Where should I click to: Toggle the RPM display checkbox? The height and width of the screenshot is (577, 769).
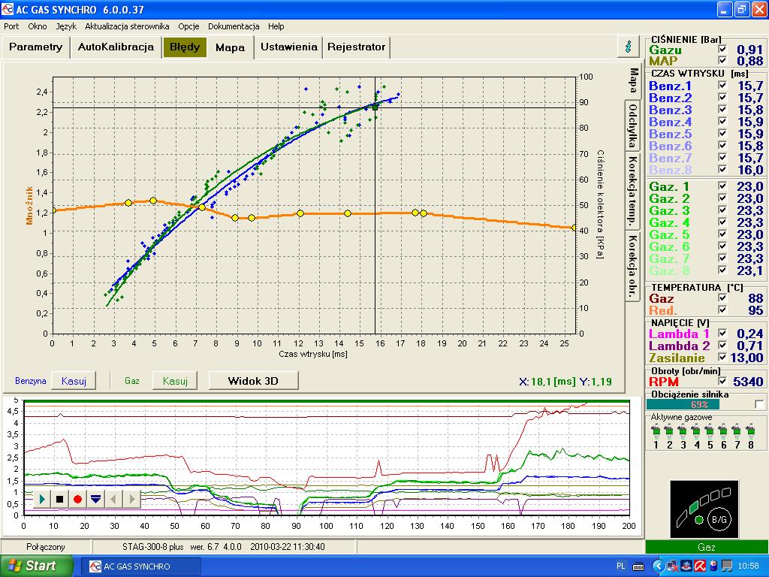coord(722,382)
